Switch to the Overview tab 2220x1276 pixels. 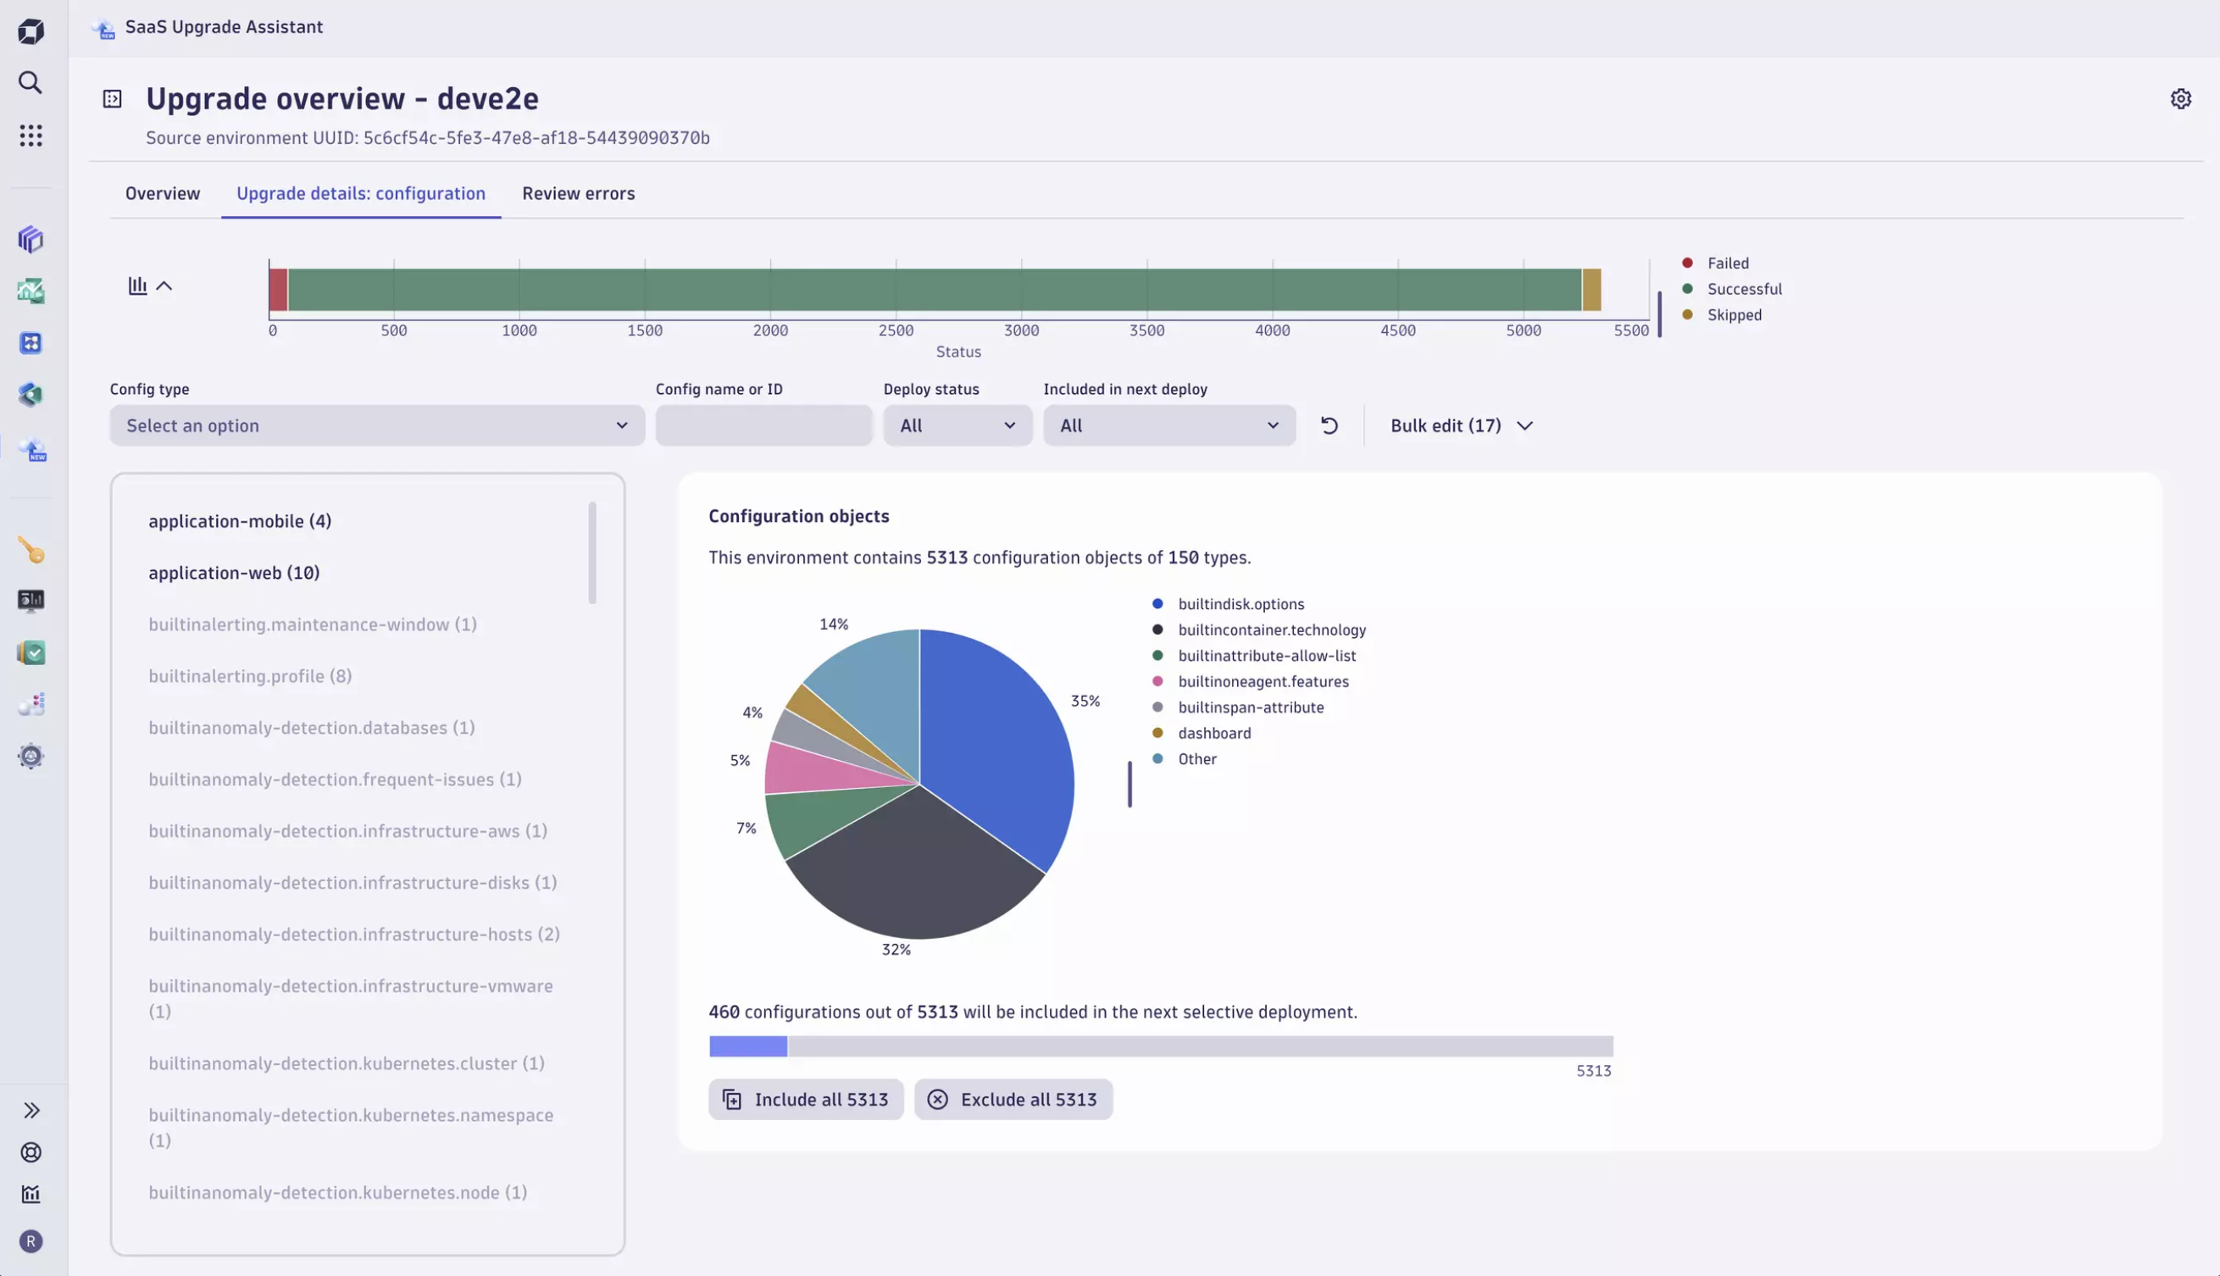162,194
